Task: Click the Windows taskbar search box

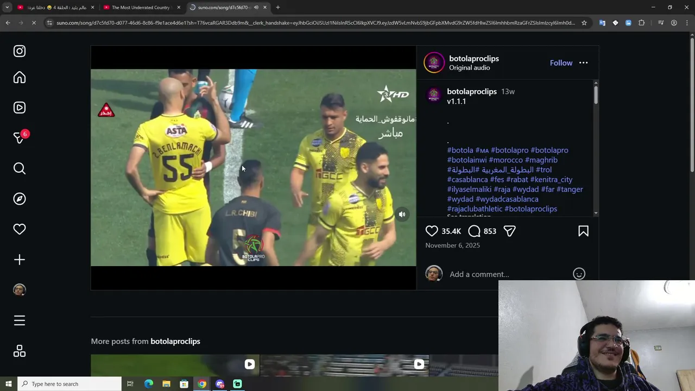Action: tap(69, 384)
